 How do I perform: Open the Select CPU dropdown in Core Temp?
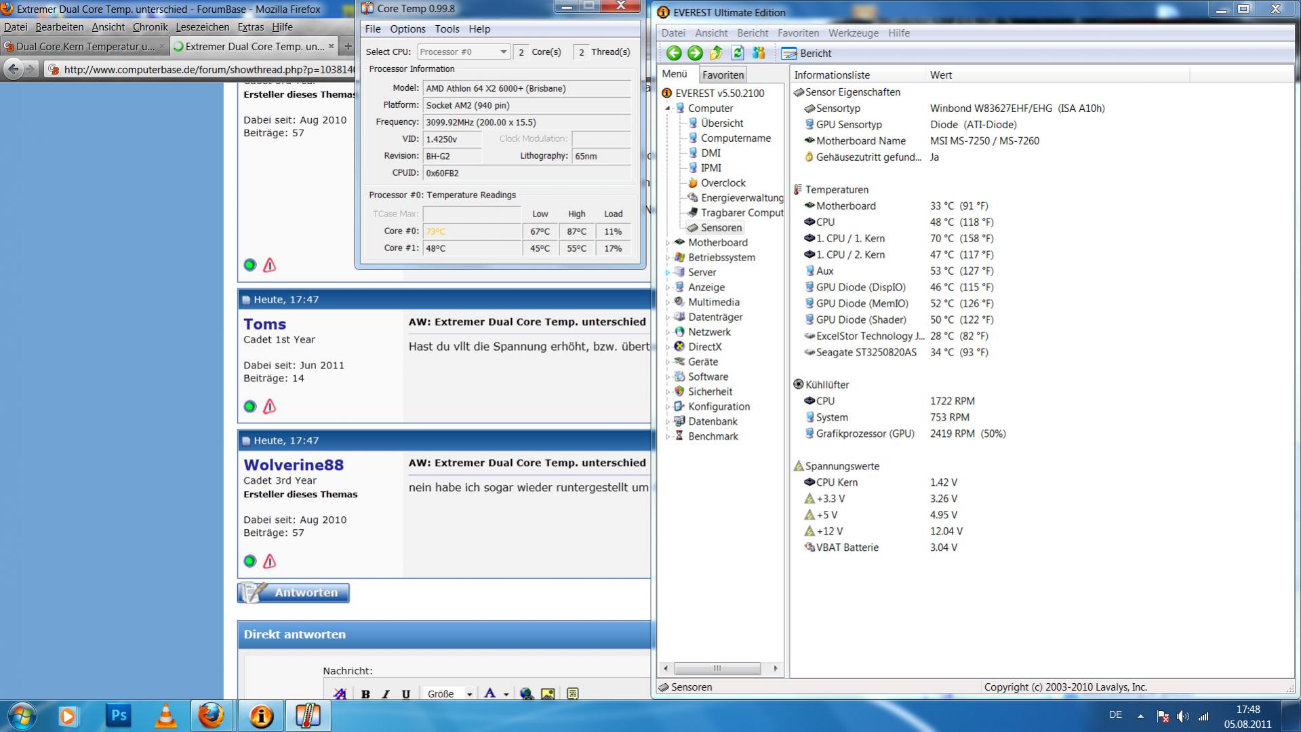coord(463,52)
